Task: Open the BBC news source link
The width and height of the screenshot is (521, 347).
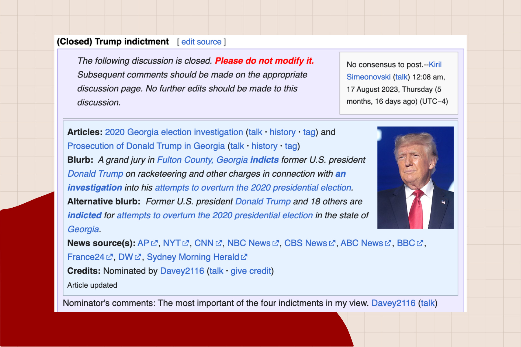Action: pyautogui.click(x=406, y=243)
